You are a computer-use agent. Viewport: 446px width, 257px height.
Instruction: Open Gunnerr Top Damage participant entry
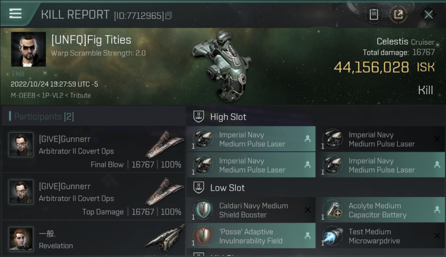tap(93, 197)
